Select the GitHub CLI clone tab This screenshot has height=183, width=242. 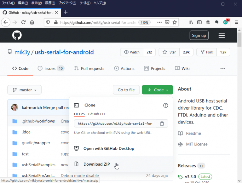tap(96, 114)
